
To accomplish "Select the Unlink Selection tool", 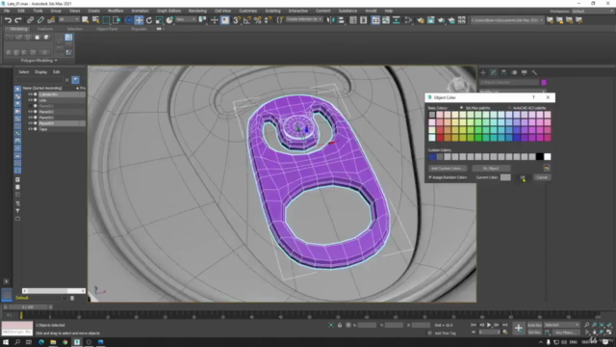I will coord(40,20).
